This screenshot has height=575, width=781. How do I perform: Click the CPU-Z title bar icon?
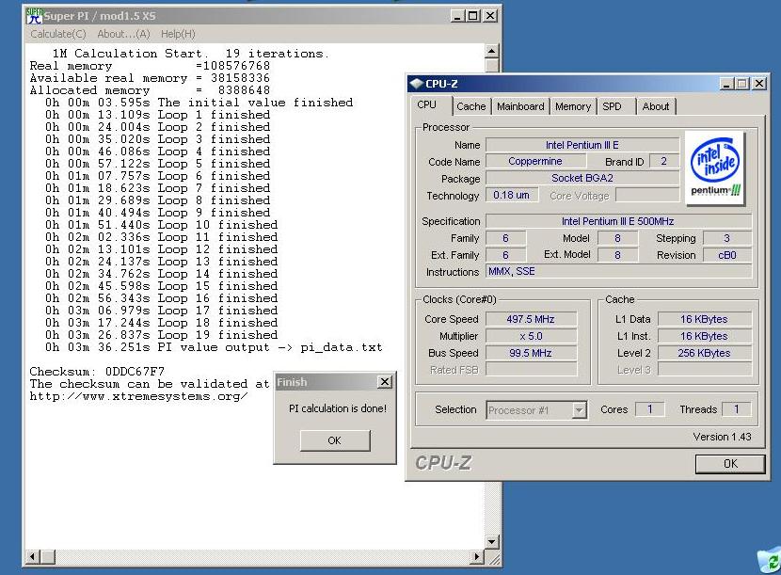click(x=416, y=84)
